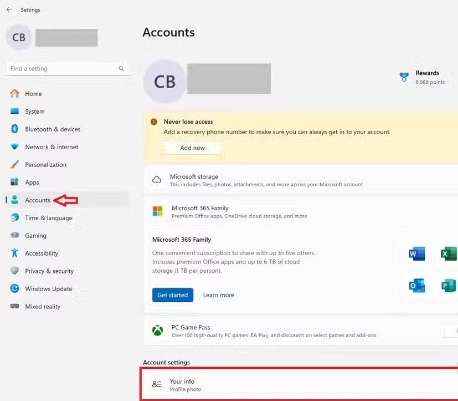Viewport: 458px width, 401px height.
Task: Click the Excel app icon
Action: click(x=449, y=253)
